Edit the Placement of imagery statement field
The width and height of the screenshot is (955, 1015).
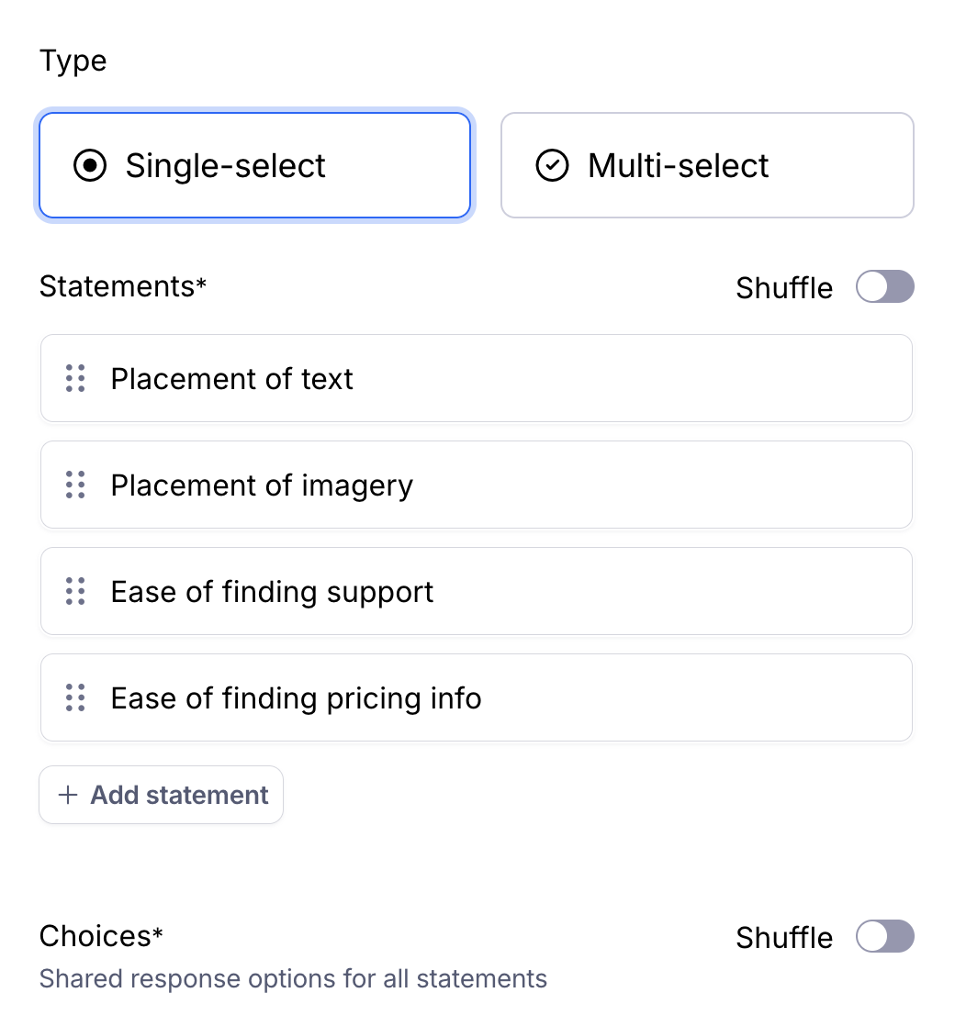click(x=496, y=485)
